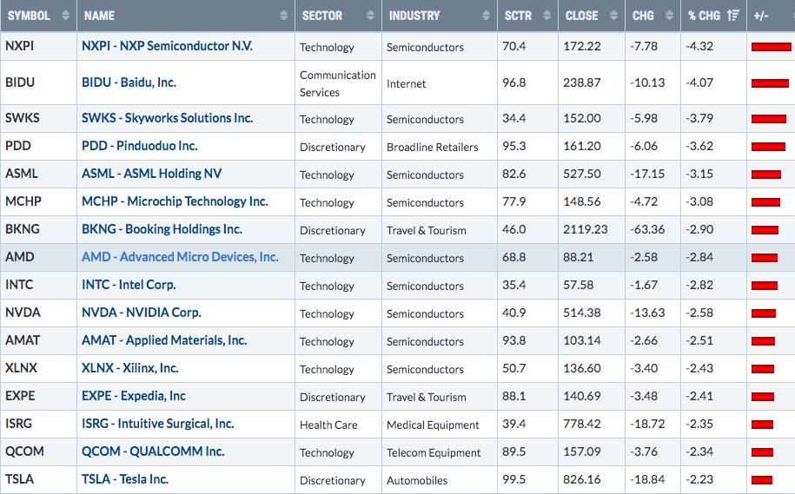
Task: Click ISRG - Intuitive Surgical, Inc. link
Action: point(158,424)
